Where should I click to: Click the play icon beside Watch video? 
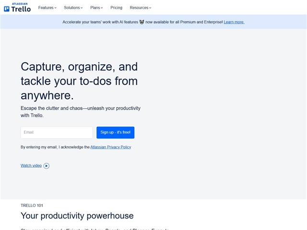(x=47, y=166)
